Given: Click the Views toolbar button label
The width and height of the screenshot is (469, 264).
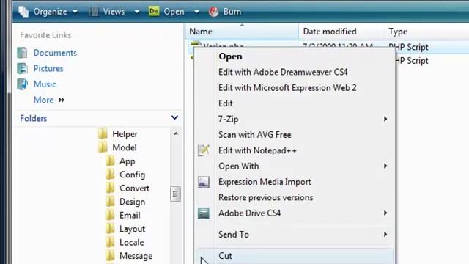Looking at the screenshot, I should tap(114, 12).
